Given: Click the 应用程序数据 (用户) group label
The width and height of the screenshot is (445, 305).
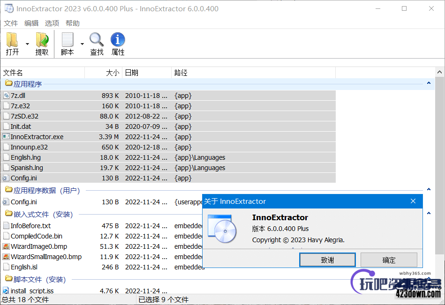Looking at the screenshot, I should [46, 190].
